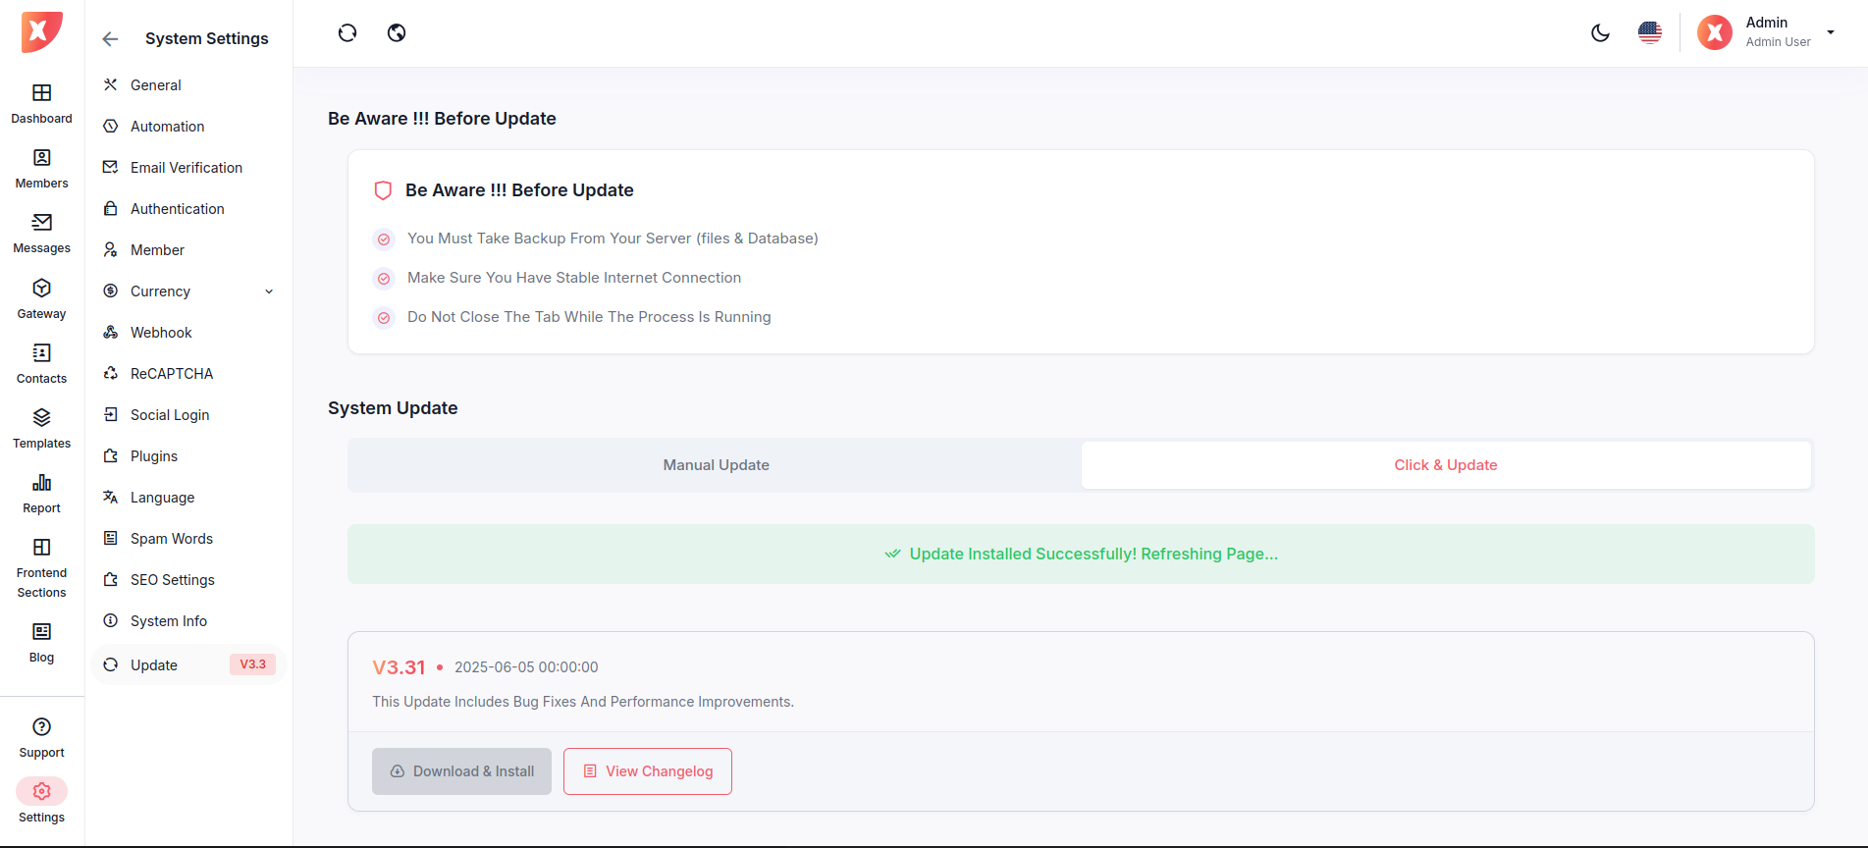Open Gateway from left sidebar
The height and width of the screenshot is (848, 1868).
point(41,298)
